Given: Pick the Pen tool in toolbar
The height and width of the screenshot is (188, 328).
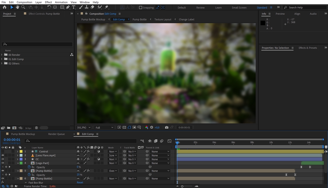Looking at the screenshot, I should (68, 7).
